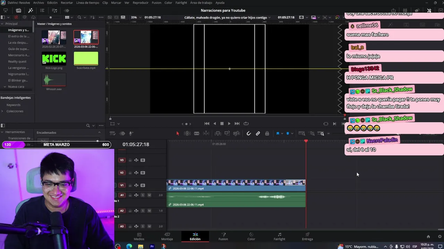Toggle the chain Linked selection icon

point(258,133)
